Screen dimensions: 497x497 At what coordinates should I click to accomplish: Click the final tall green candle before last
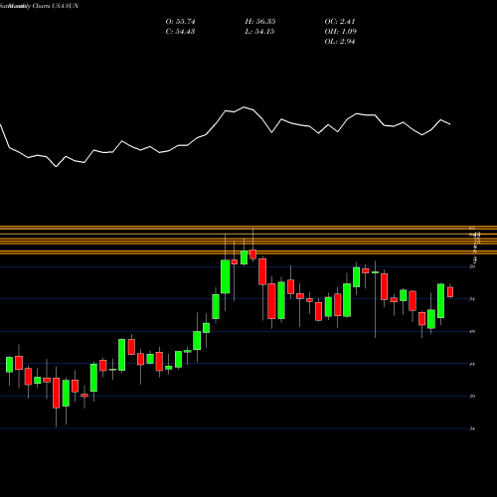point(440,301)
